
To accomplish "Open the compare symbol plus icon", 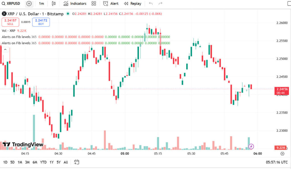I will pos(29,4).
